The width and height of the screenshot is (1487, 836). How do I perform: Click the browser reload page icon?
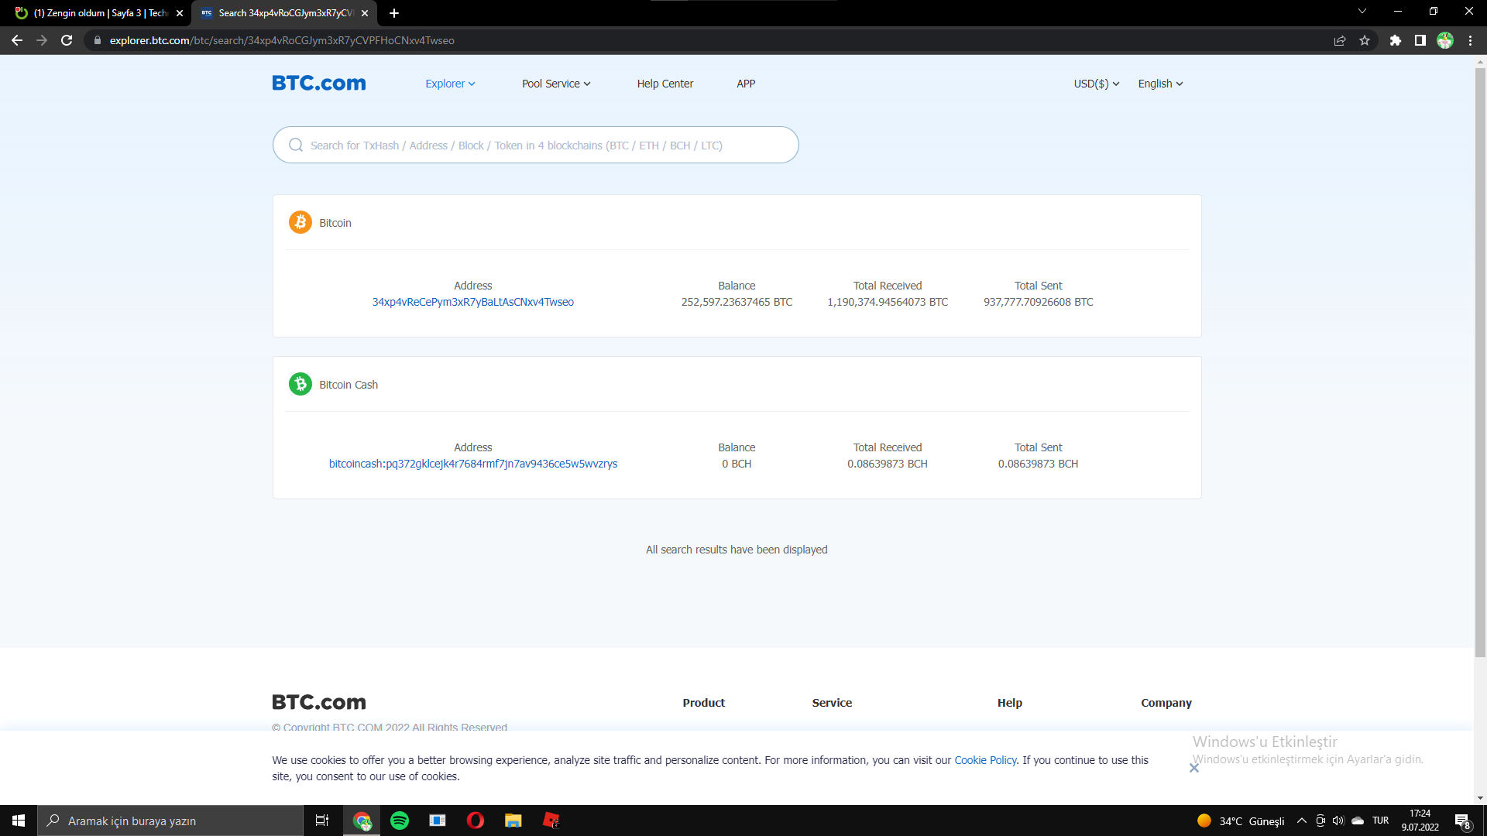[x=67, y=40]
